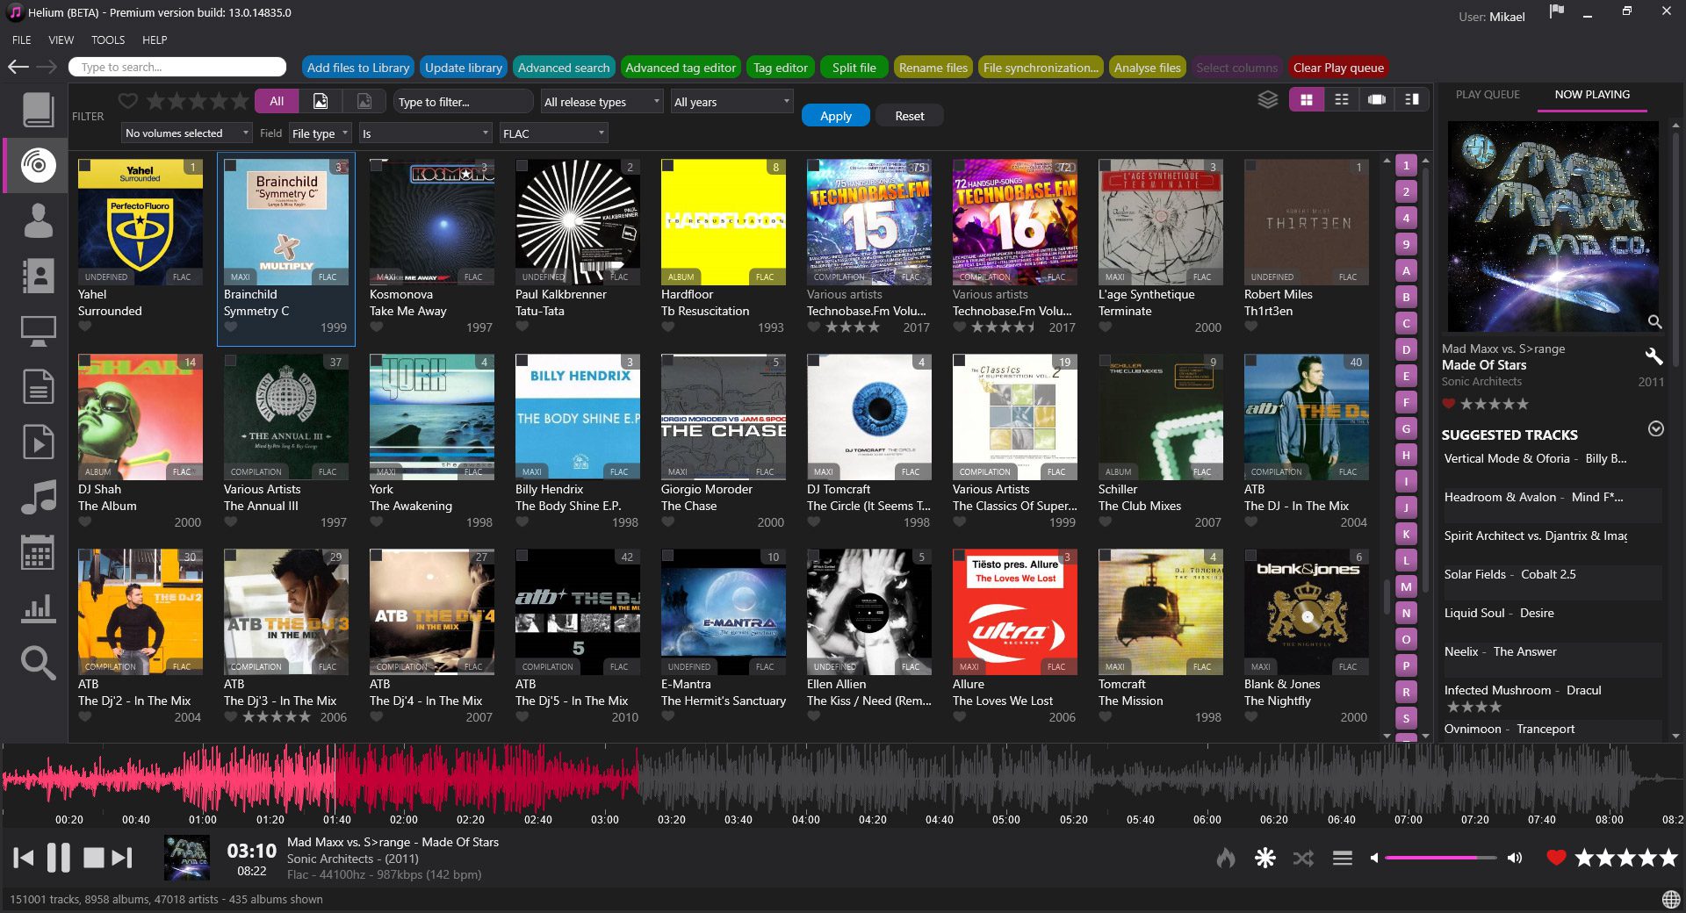Open the Artists view in the left sidebar
The image size is (1686, 913).
pyautogui.click(x=36, y=221)
